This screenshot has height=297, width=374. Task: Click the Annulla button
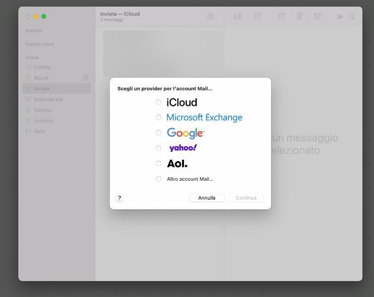[x=207, y=198]
